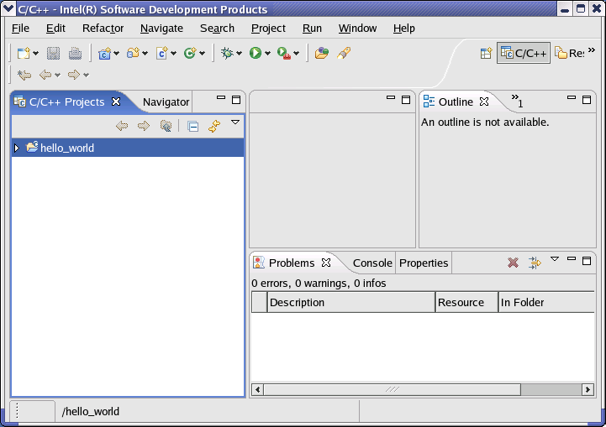
Task: Show hidden perspectives chevron
Action: coord(592,49)
